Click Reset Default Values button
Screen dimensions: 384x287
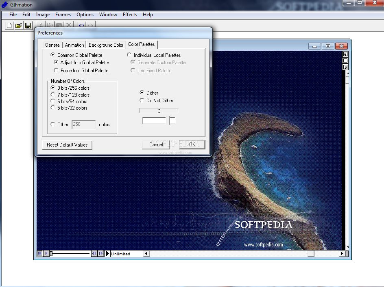point(67,145)
